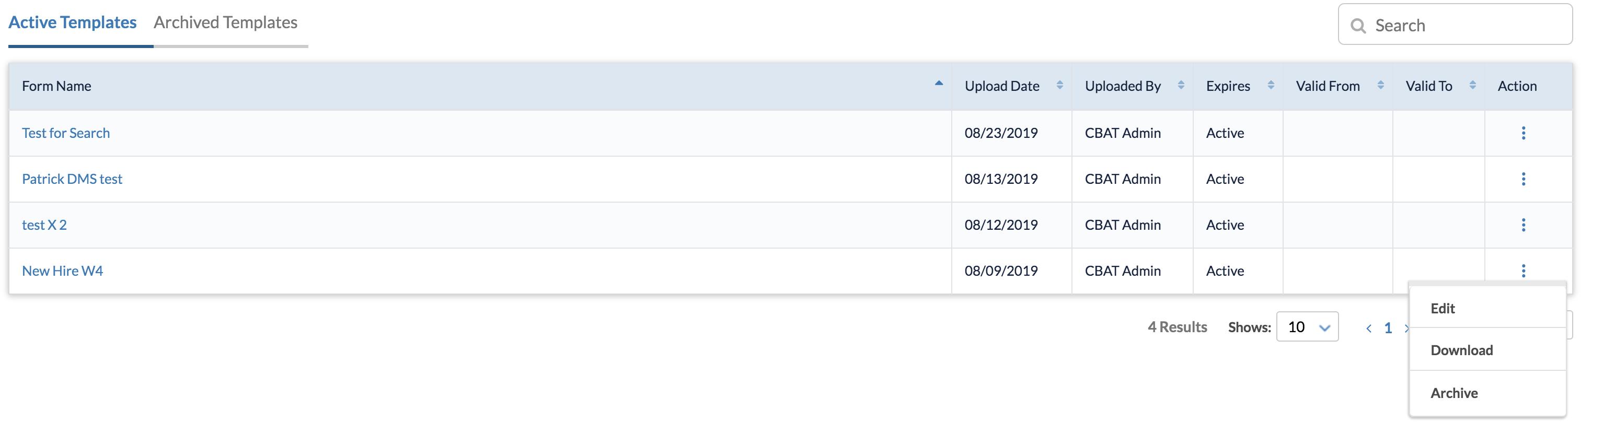Screen dimensions: 1615x445
Task: Sort table by Valid From arrows
Action: pos(1380,85)
